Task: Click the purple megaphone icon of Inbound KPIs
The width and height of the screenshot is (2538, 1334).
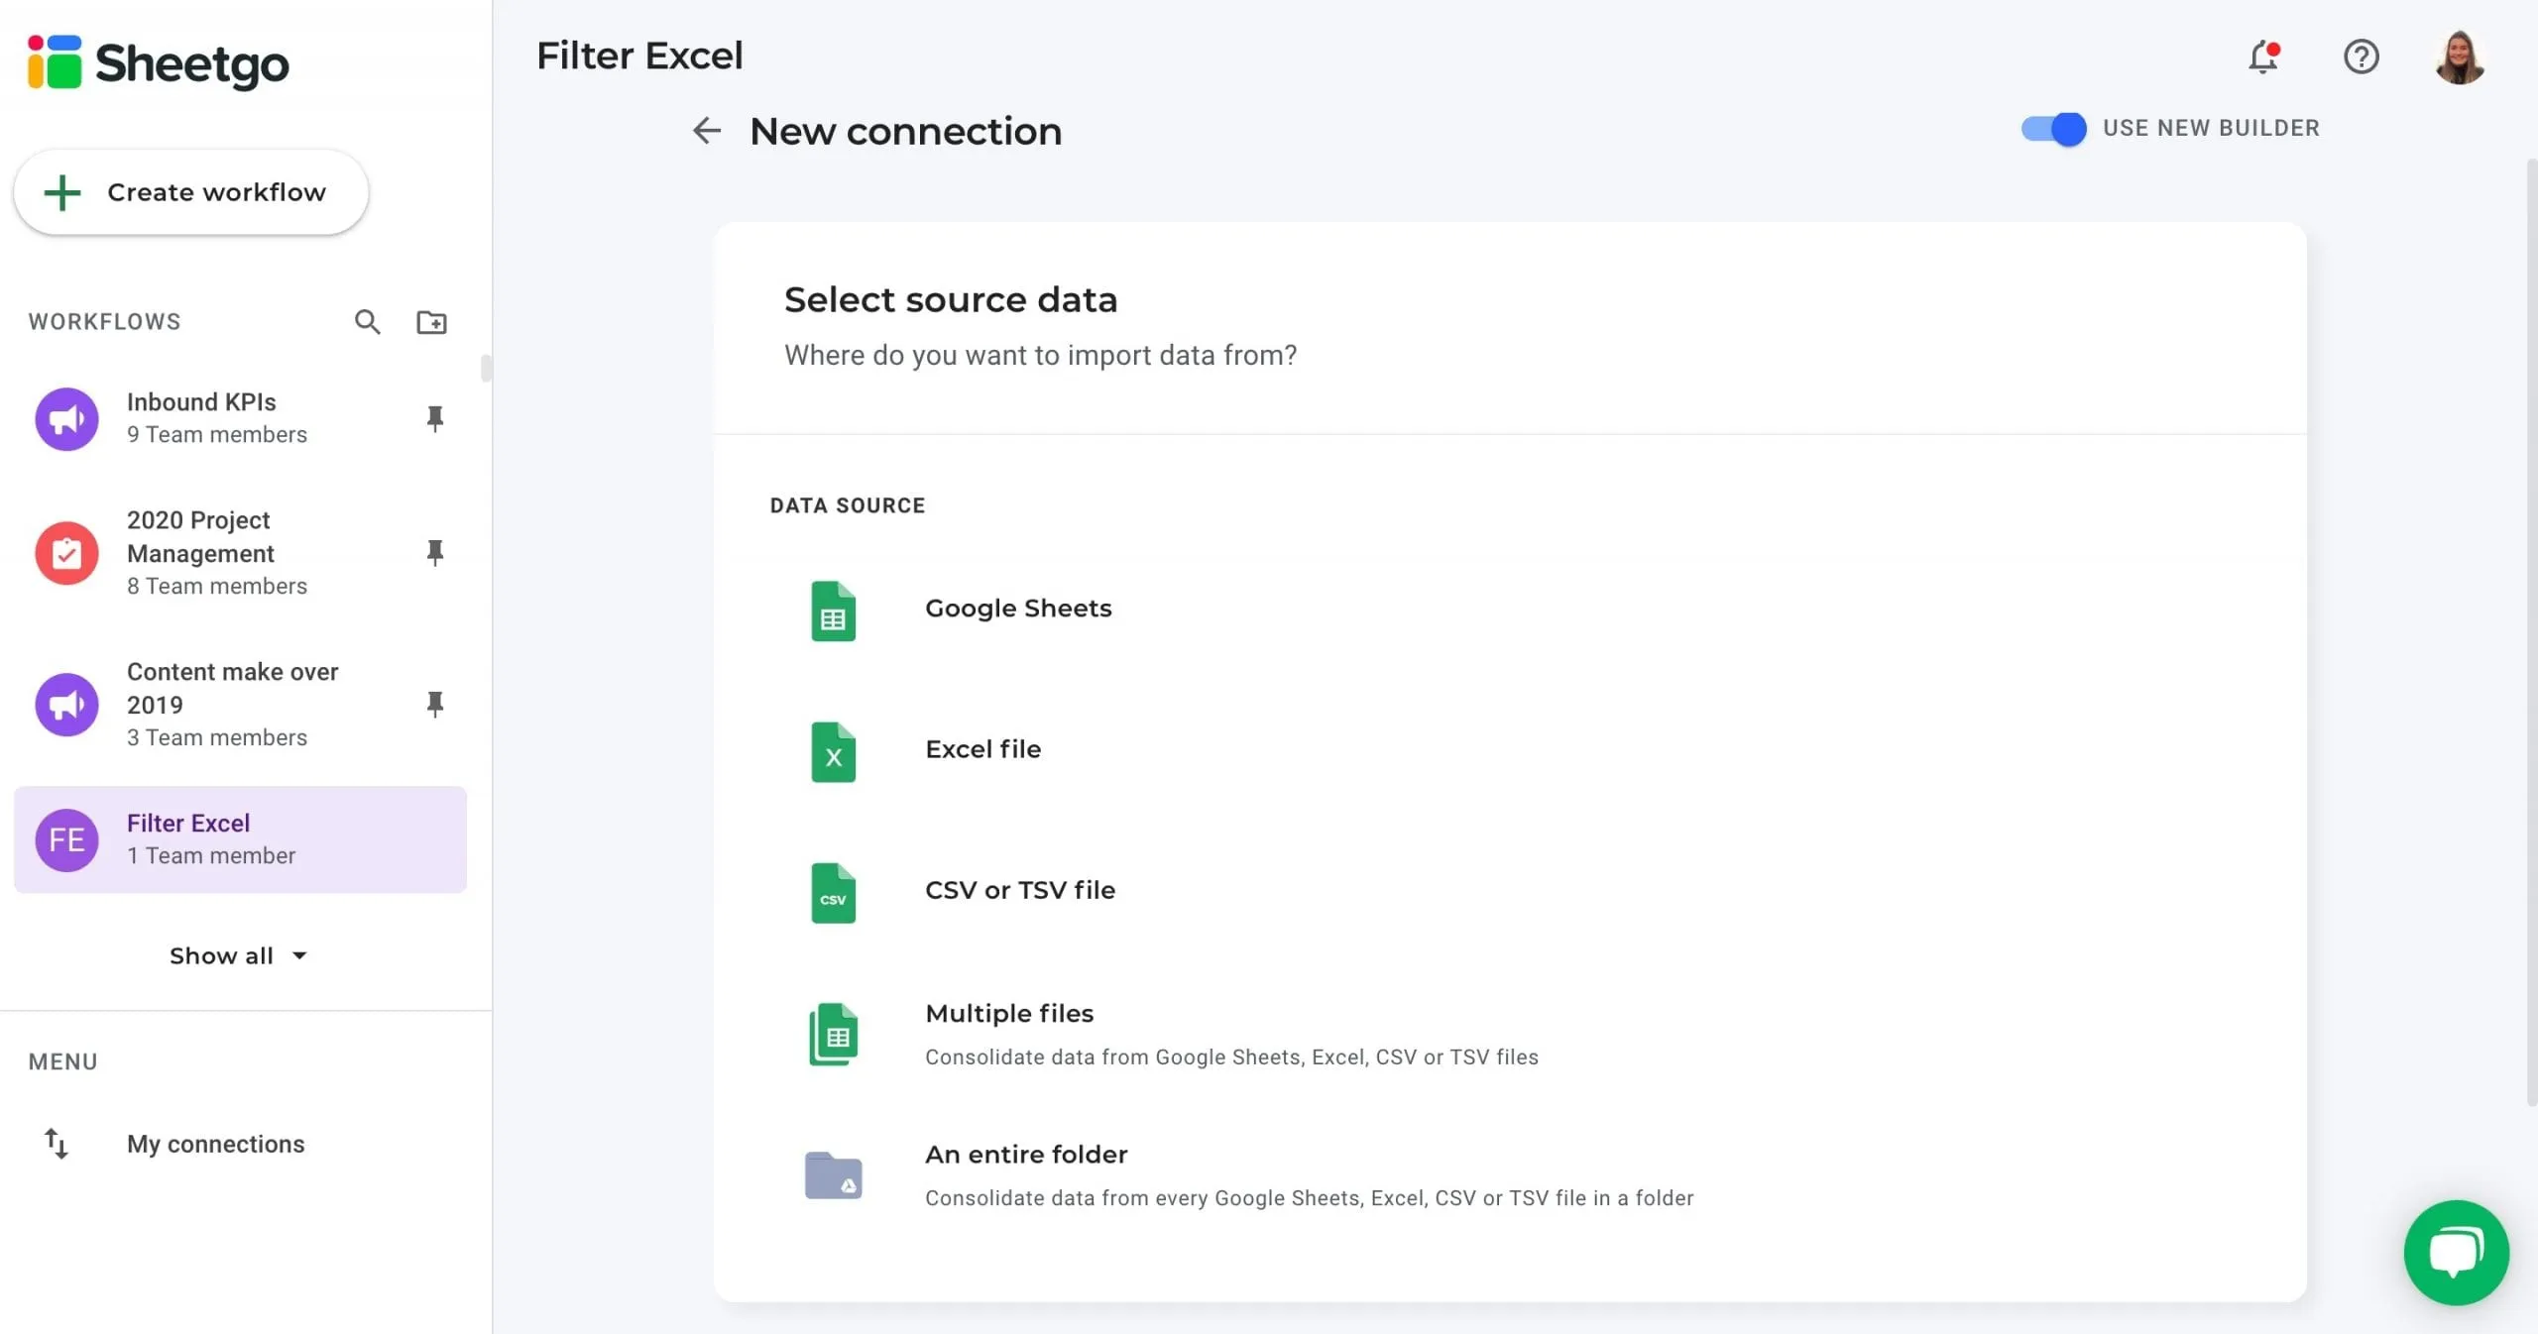Action: point(66,418)
